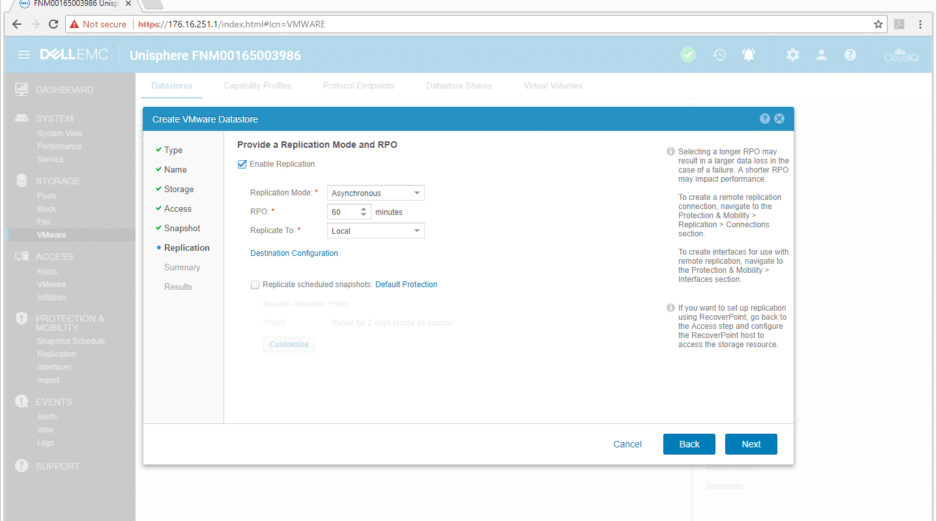The image size is (937, 521).
Task: Switch to the Datastores tab
Action: pyautogui.click(x=171, y=85)
